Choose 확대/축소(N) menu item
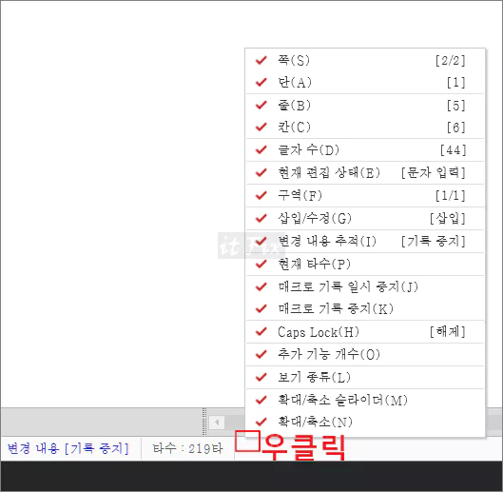The width and height of the screenshot is (503, 492). tap(365, 422)
